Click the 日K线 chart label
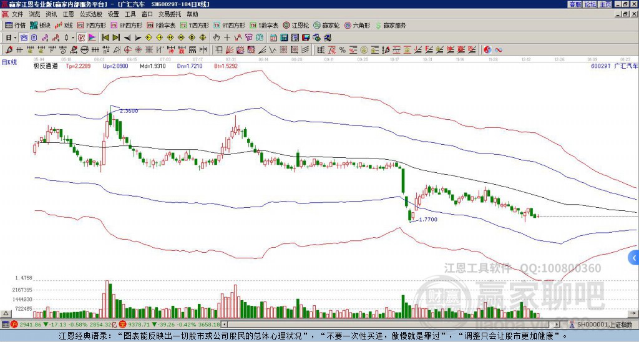This screenshot has height=342, width=639. (9, 62)
